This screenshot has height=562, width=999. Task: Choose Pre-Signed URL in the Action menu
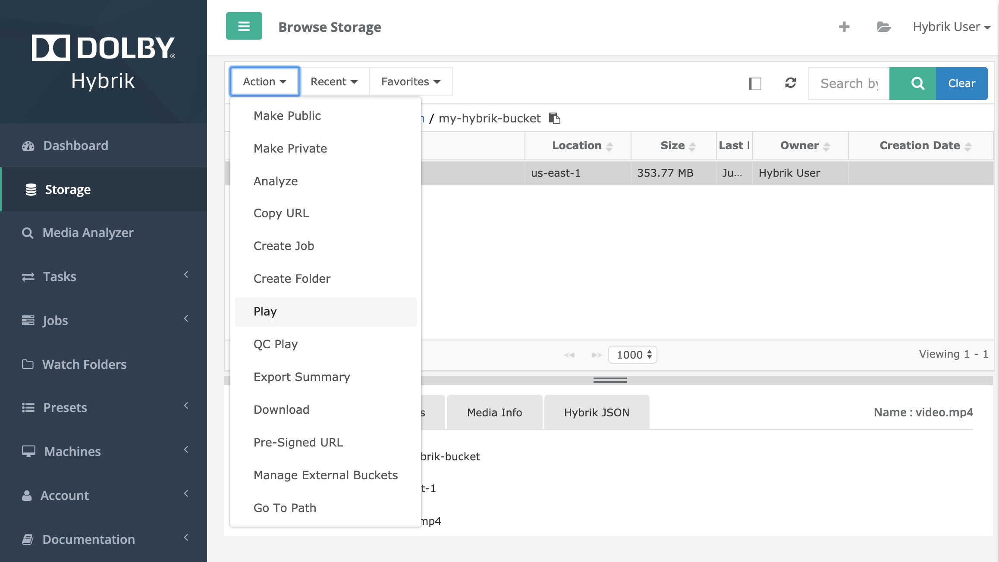point(326,442)
